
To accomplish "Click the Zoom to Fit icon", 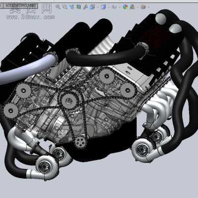I will coord(58,7).
